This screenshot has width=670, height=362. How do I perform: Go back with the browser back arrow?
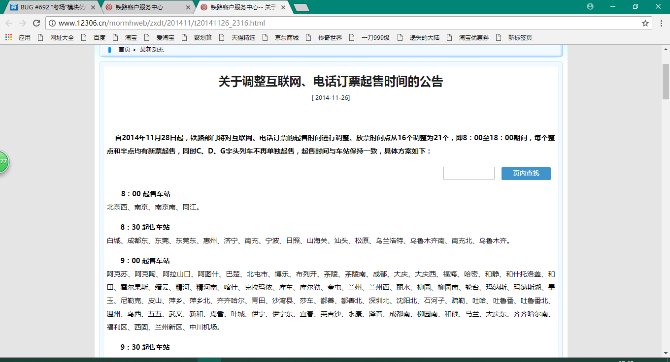[x=9, y=23]
